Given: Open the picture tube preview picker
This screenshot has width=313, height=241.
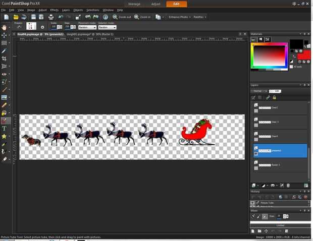Looking at the screenshot, I should pyautogui.click(x=31, y=26).
